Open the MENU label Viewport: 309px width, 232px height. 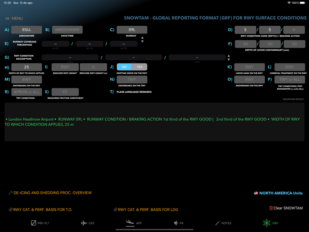[17, 18]
